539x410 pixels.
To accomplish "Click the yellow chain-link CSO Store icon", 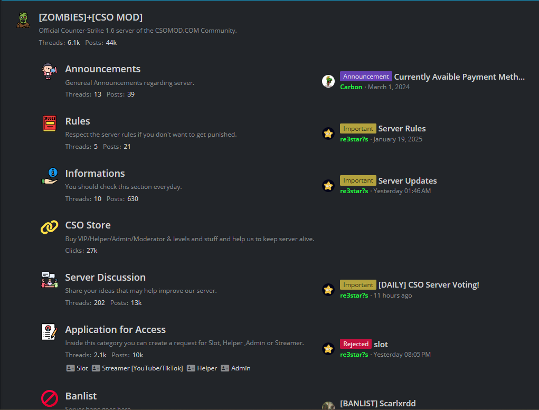I will tap(49, 227).
